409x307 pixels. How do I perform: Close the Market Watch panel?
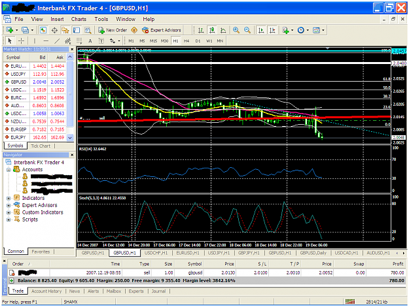[72, 49]
